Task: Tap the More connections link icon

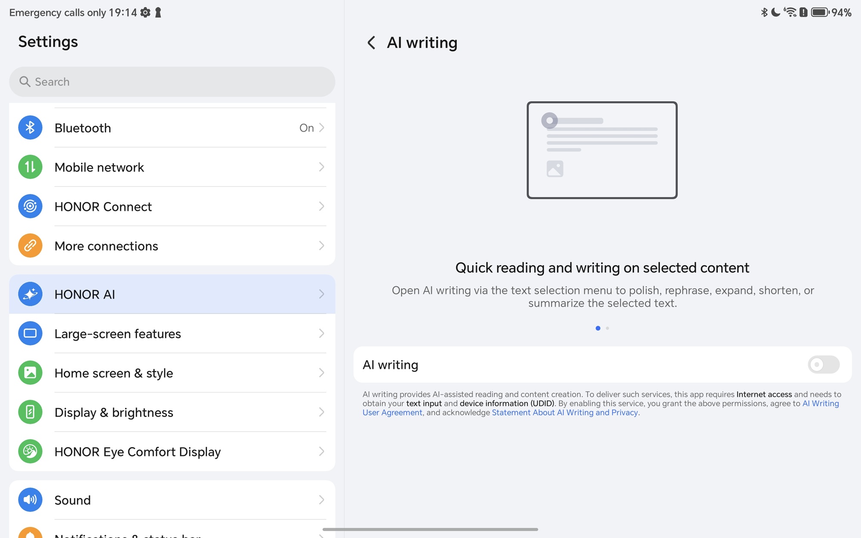Action: pos(30,246)
